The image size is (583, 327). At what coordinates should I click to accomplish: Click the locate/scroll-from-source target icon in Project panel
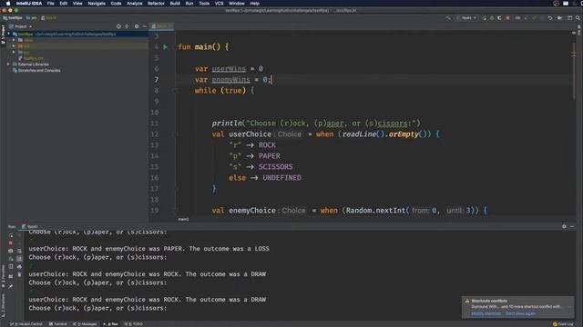[118, 26]
